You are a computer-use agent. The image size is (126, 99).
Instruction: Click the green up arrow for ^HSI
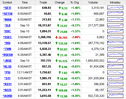pos(56,43)
